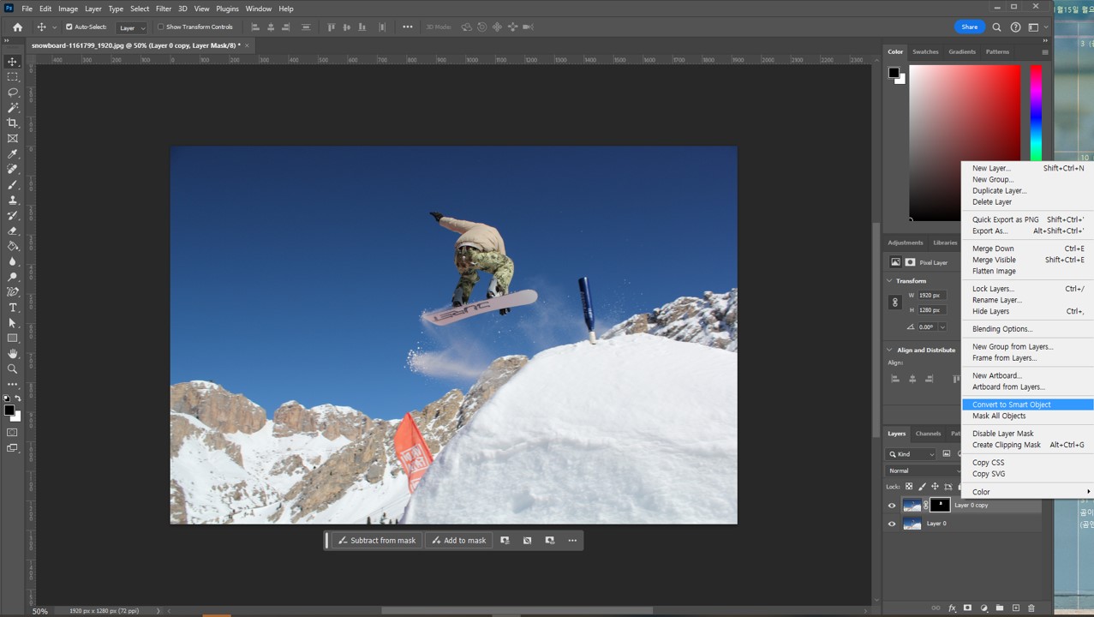Select the Blur tool
The width and height of the screenshot is (1094, 617).
(12, 261)
